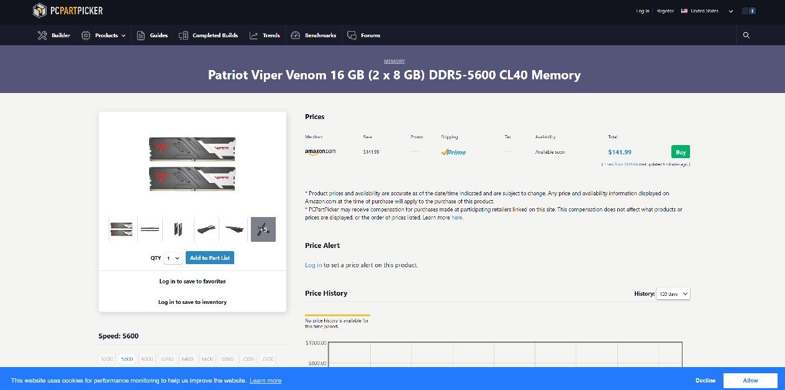
Task: Change price history range from 120 days
Action: coord(673,293)
